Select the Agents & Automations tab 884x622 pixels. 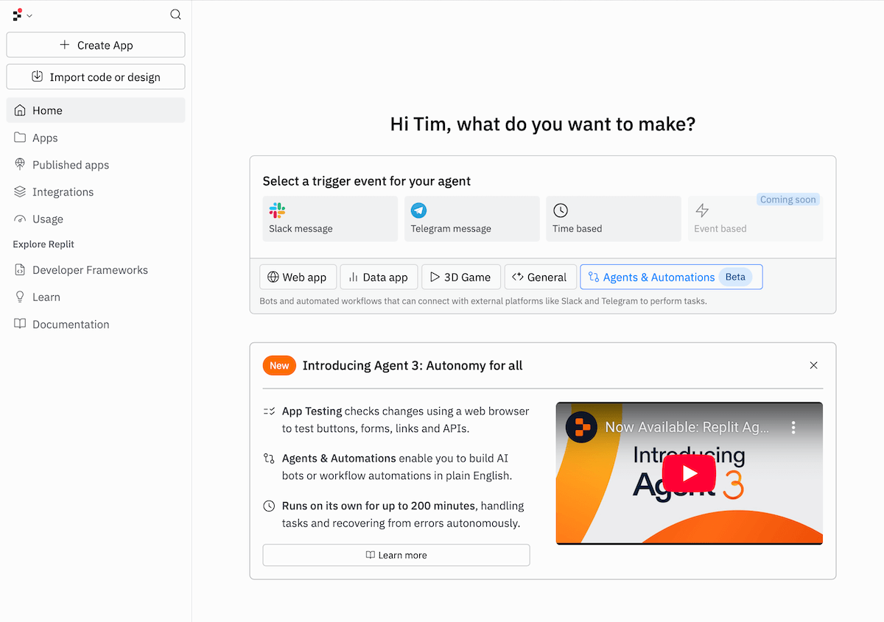click(670, 277)
